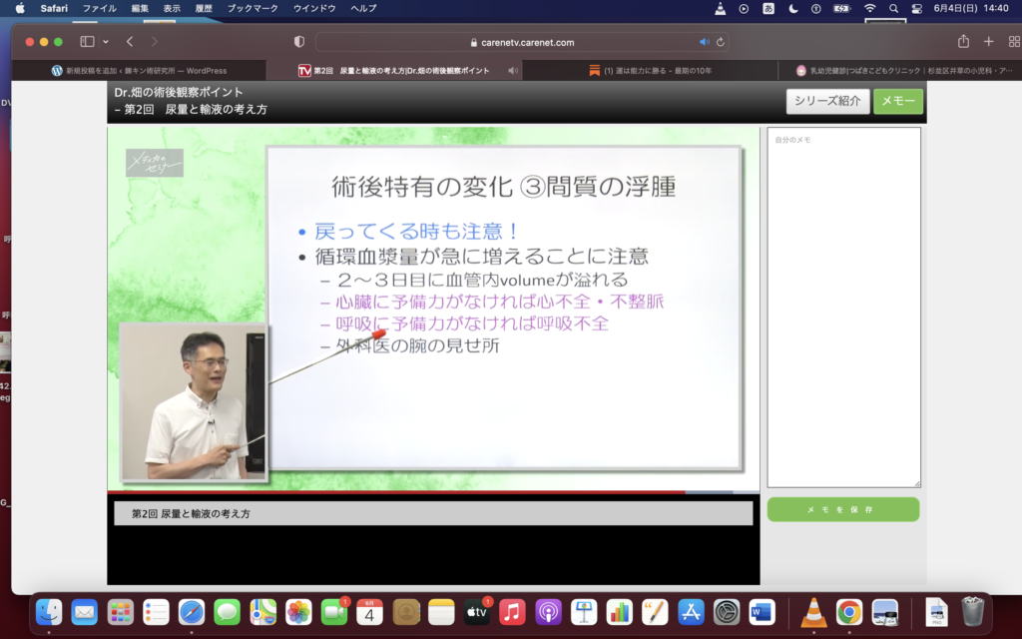The image size is (1022, 639).
Task: Open Keynote from the Dock
Action: pos(585,611)
